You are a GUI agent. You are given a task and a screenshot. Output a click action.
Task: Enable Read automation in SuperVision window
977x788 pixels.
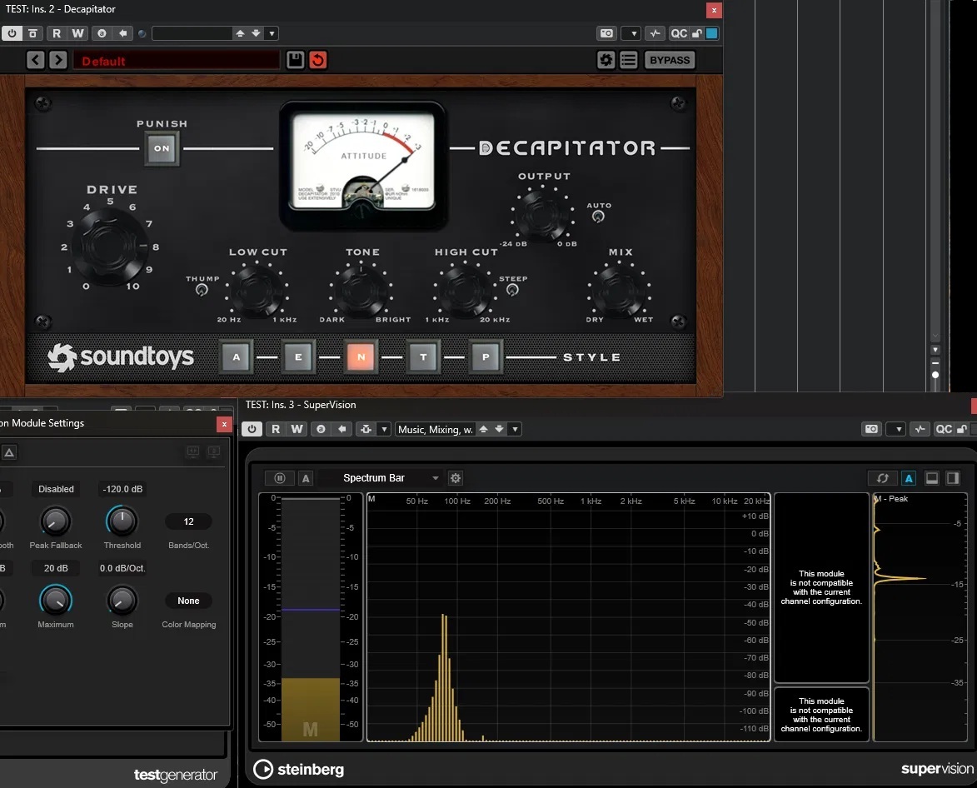(x=276, y=429)
